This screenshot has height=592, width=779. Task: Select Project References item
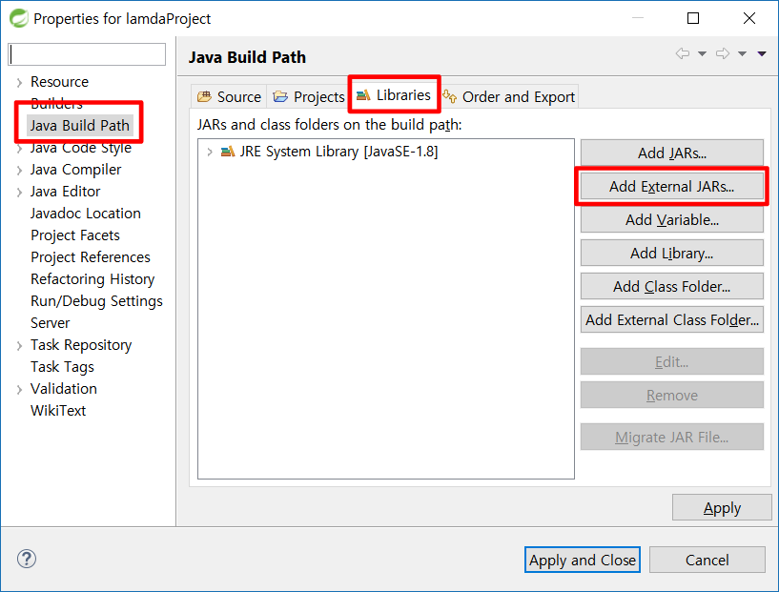coord(91,256)
